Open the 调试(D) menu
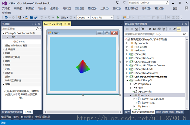190x125 pixels. 67,9
